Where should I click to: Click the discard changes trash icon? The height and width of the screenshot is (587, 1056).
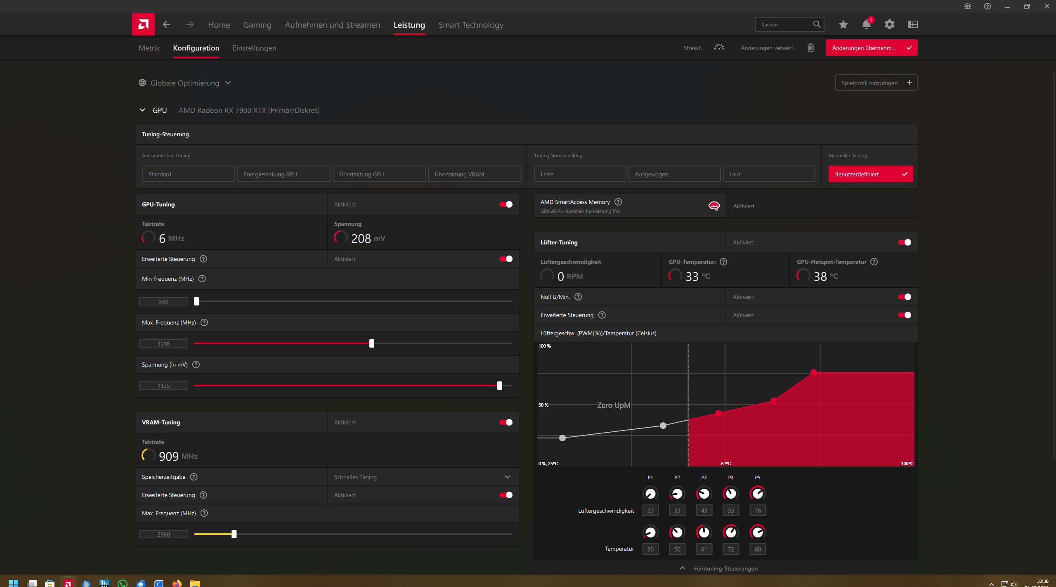coord(810,48)
